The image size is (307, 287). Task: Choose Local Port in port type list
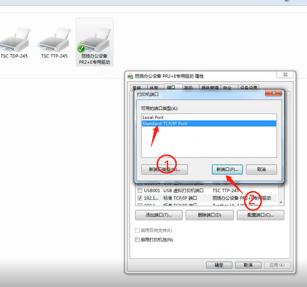click(209, 117)
